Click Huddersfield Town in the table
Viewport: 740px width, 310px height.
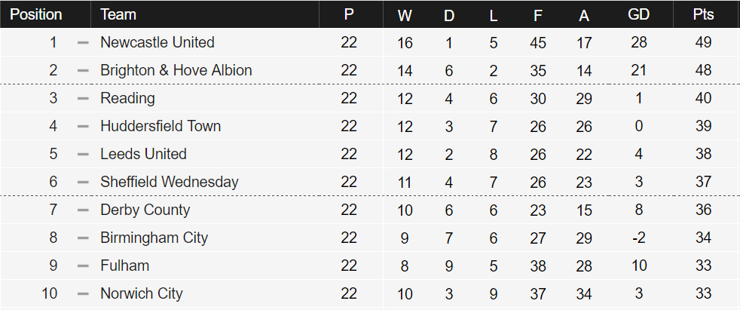tap(161, 126)
